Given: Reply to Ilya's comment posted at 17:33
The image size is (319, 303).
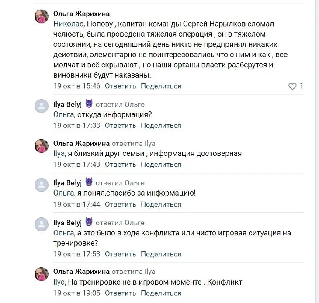Looking at the screenshot, I should 121,125.
